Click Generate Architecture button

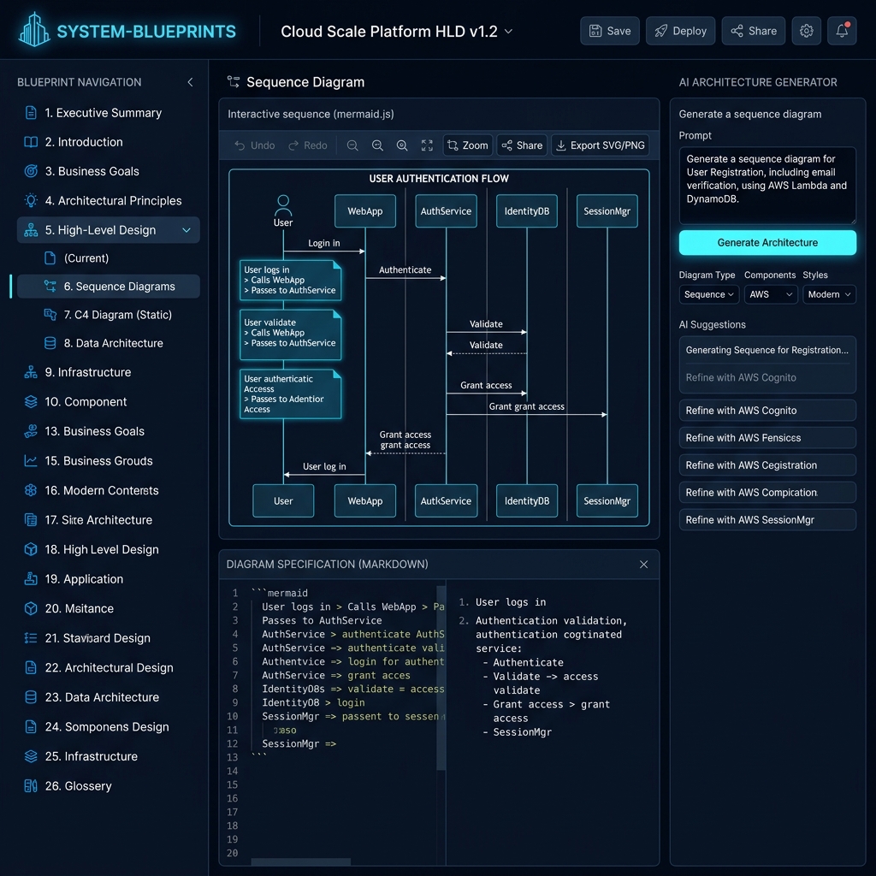767,242
